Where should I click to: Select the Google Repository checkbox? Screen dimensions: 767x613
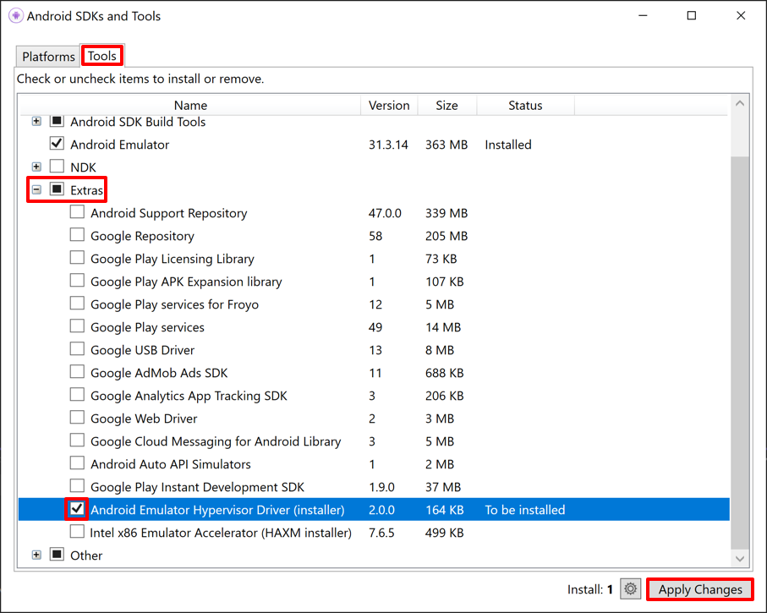coord(77,235)
